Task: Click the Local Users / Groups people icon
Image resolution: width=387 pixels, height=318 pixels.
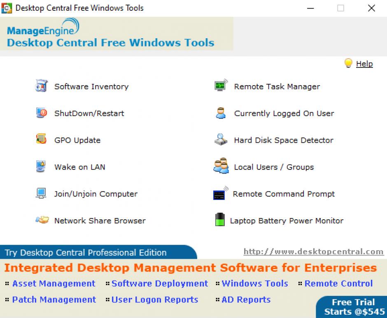Action: pos(221,166)
